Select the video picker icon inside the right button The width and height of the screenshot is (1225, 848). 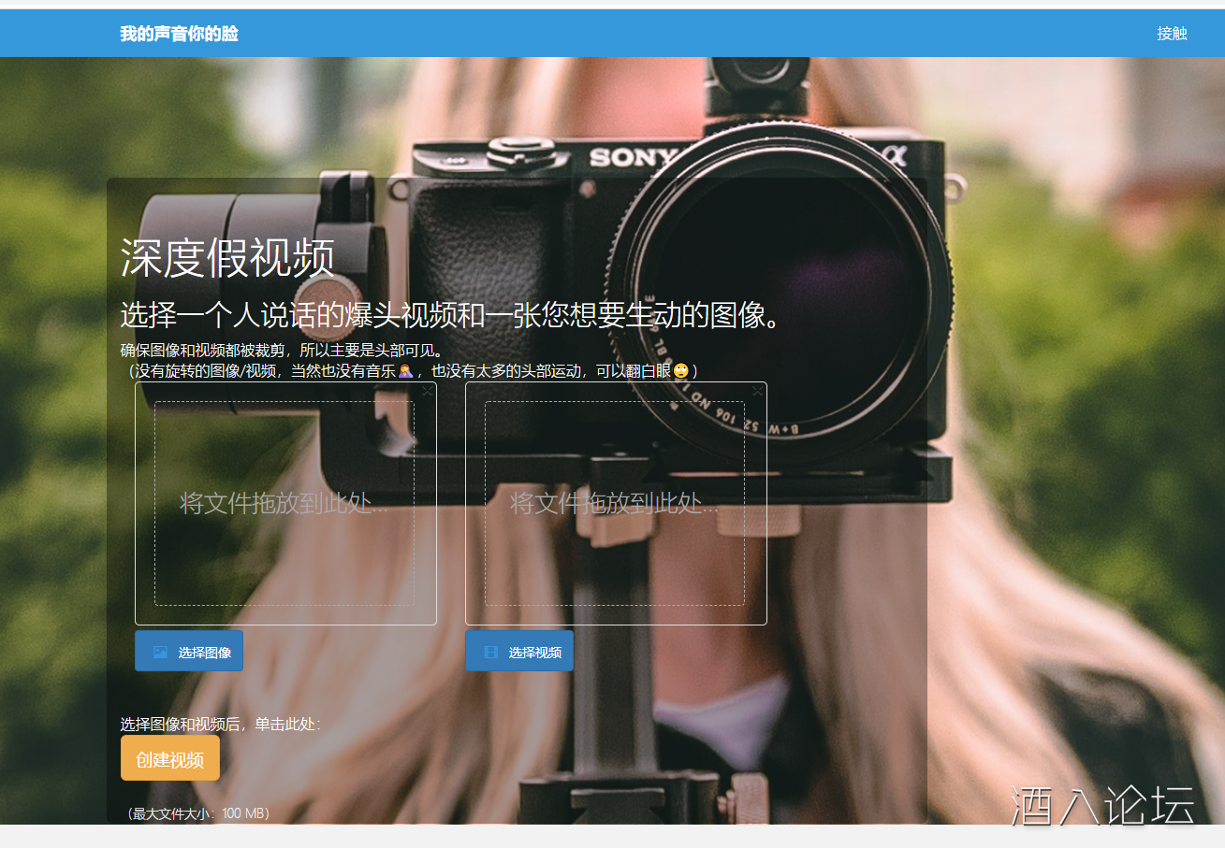pos(490,651)
